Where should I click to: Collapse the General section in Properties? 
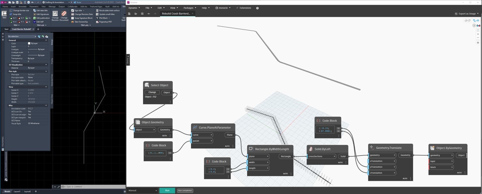(46, 40)
